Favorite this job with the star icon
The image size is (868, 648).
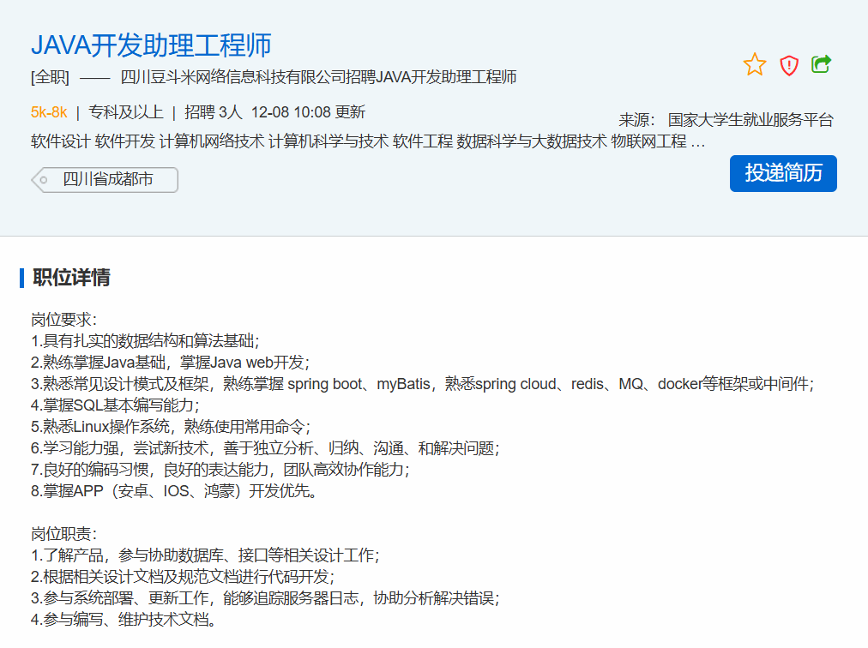[x=755, y=65]
